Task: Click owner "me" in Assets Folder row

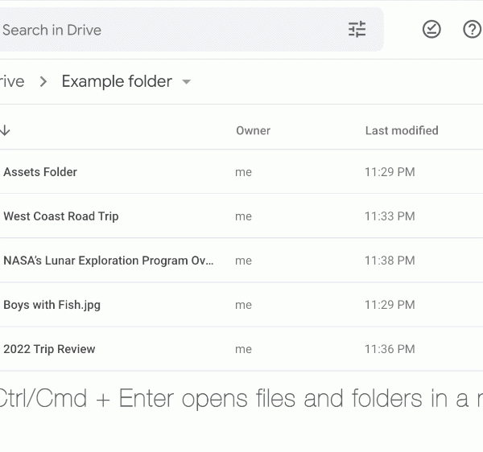Action: (x=243, y=172)
